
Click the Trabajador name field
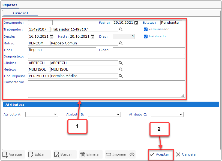coord(84,29)
